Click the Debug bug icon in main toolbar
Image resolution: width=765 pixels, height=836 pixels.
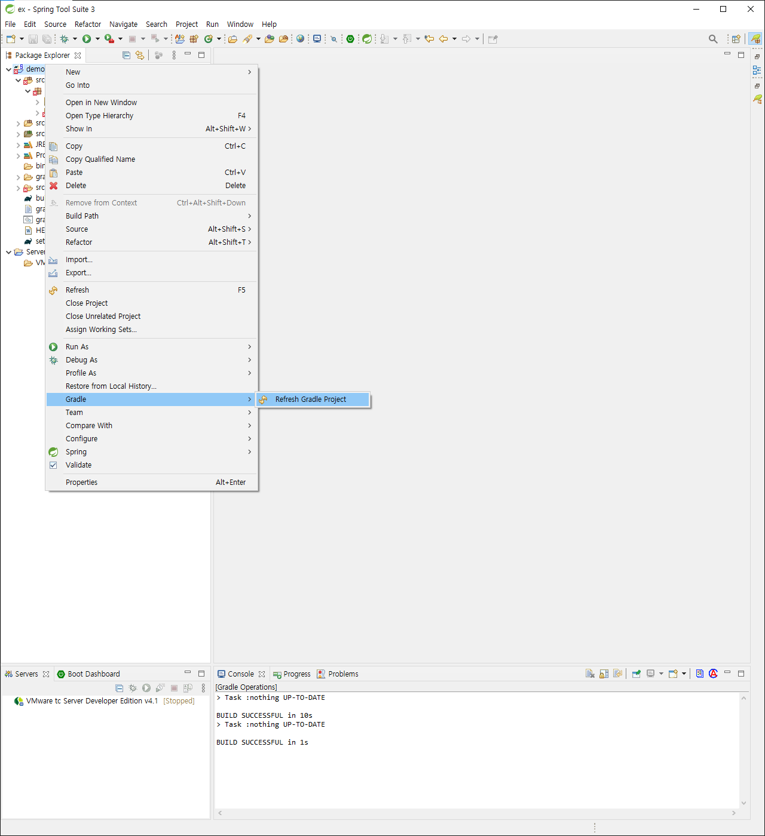pyautogui.click(x=64, y=39)
